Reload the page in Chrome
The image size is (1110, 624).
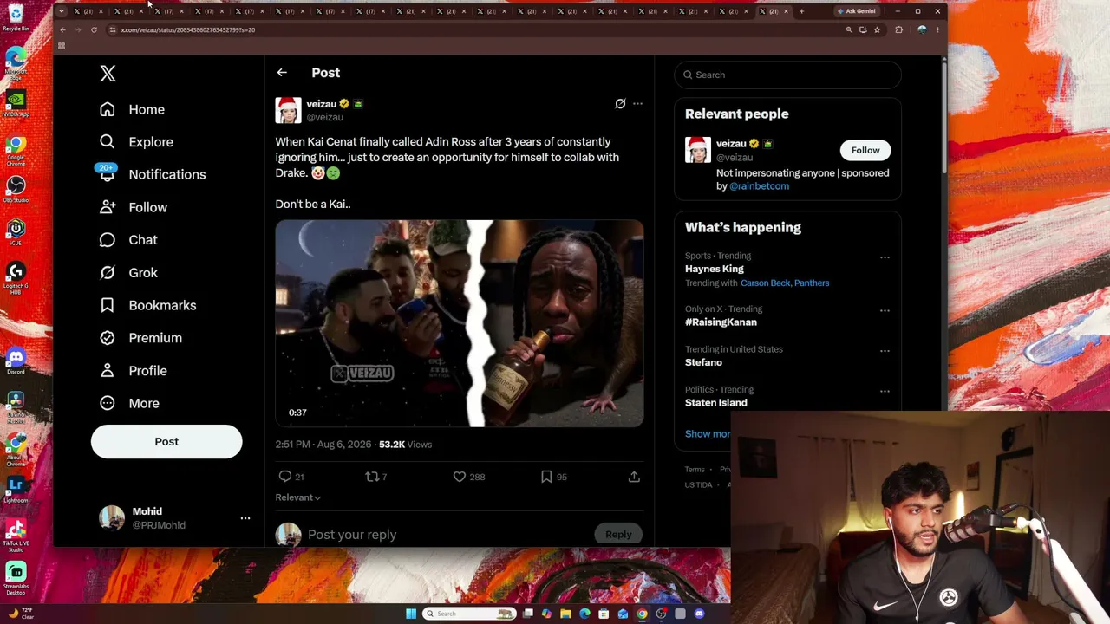coord(94,29)
